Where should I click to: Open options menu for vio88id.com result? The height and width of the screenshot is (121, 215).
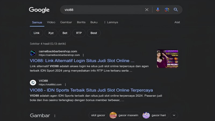65,85
